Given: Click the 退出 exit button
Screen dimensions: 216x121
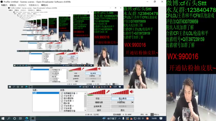Looking at the screenshot, I should click(x=123, y=110).
